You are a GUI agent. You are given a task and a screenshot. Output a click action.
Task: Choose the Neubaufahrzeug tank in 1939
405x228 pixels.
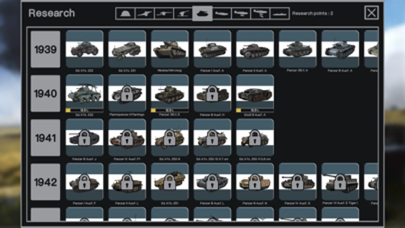170,49
